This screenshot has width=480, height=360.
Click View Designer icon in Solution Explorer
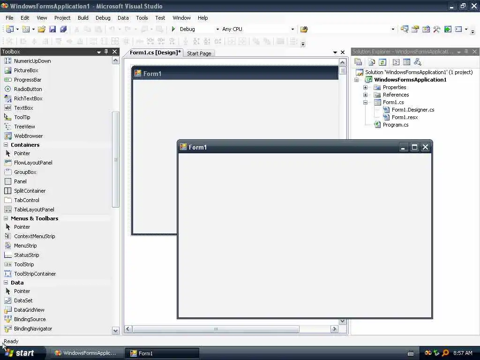click(406, 62)
